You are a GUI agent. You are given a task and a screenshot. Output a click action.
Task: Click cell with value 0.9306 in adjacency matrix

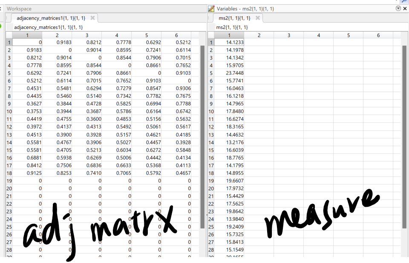tap(176, 88)
